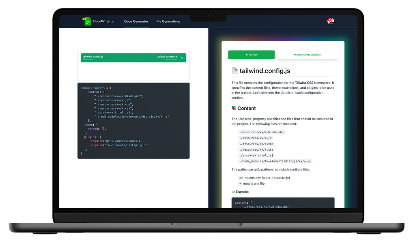This screenshot has width=413, height=243.
Task: Click the file icon beside tailwind.config.js heading
Action: [234, 70]
